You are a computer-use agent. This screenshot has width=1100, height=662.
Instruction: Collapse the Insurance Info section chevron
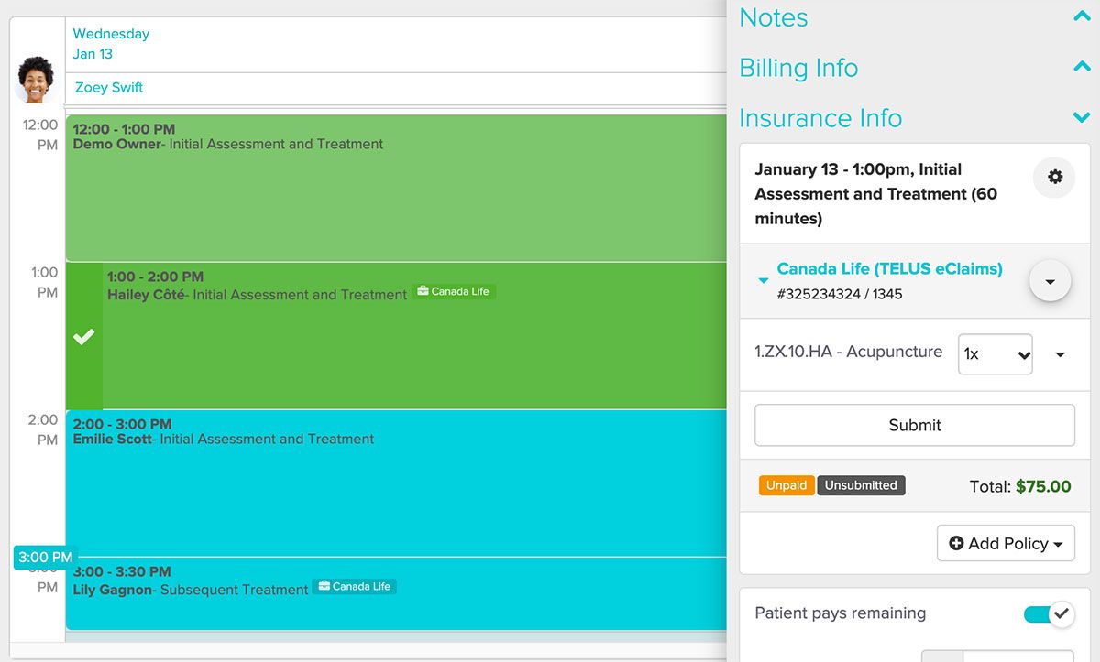1081,118
